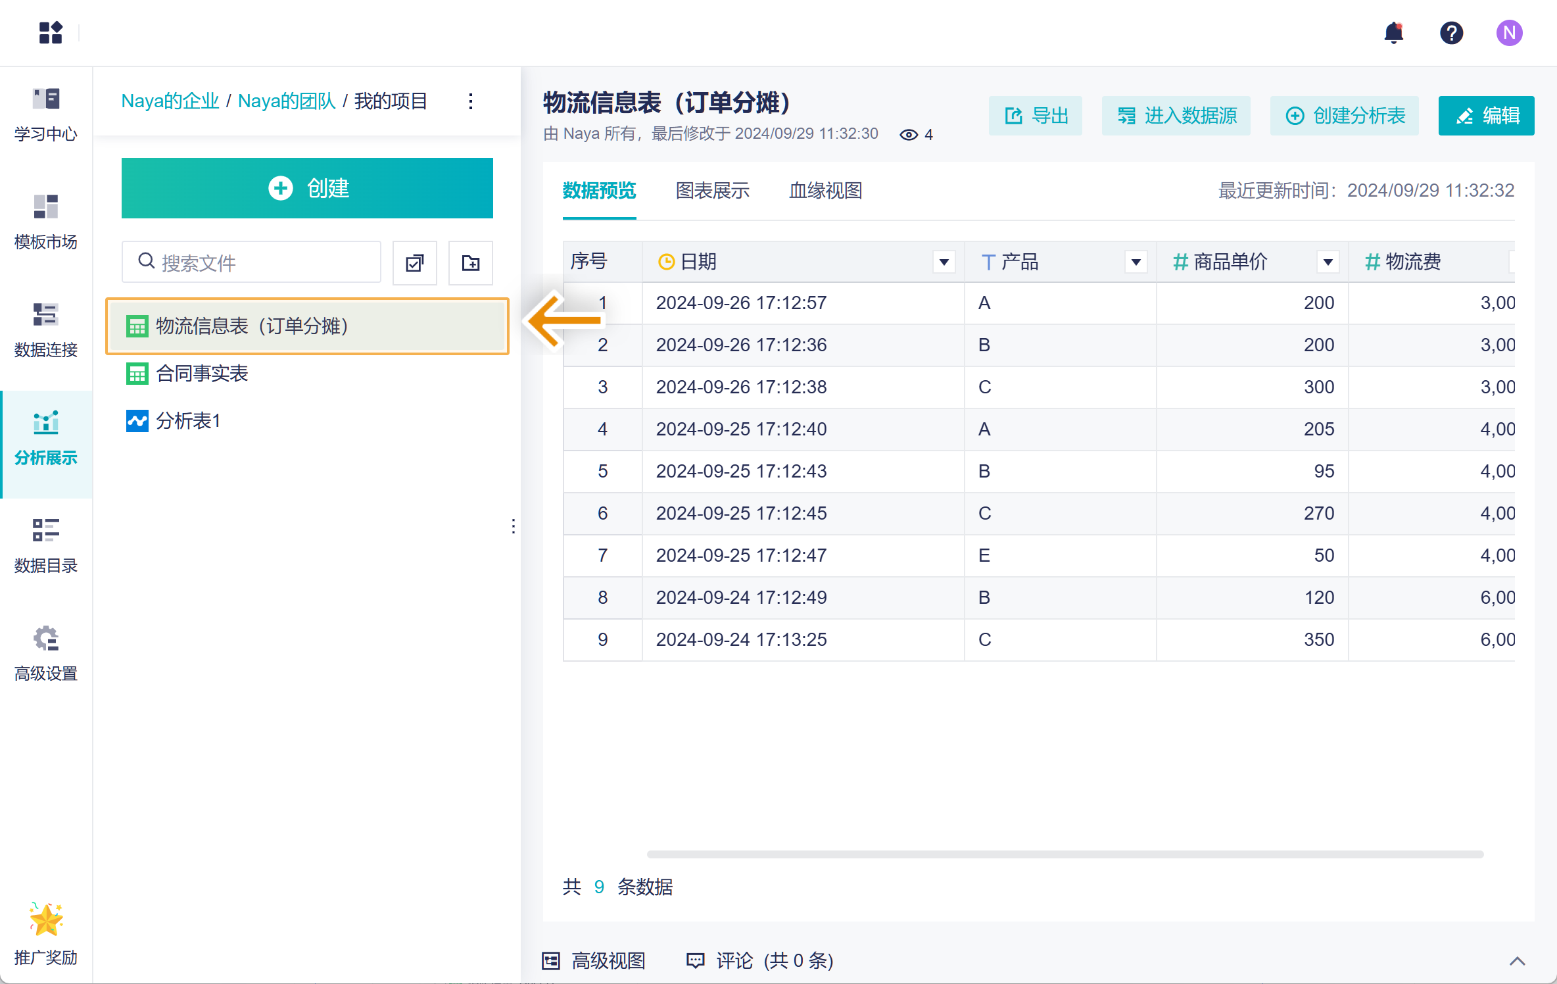This screenshot has height=984, width=1557.
Task: Open the 产品 column dropdown arrow
Action: 1136,262
